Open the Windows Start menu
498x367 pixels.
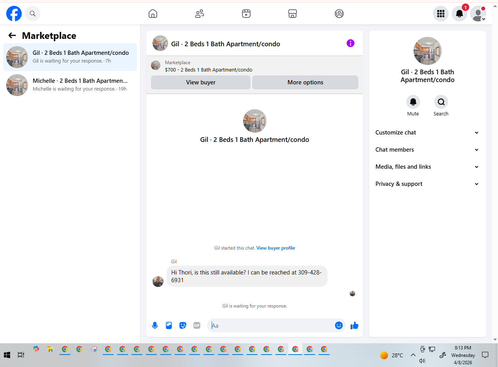click(x=7, y=355)
